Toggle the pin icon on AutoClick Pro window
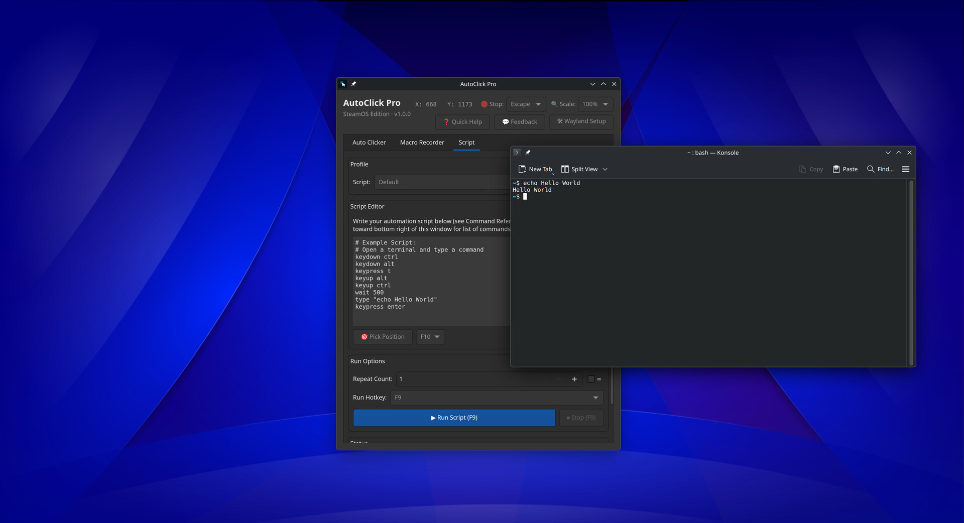This screenshot has width=964, height=523. [353, 84]
